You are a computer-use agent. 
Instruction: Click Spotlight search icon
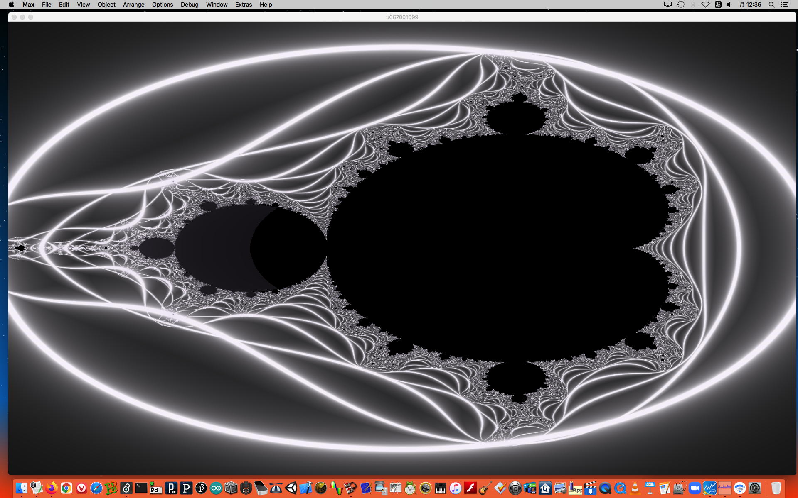tap(771, 5)
